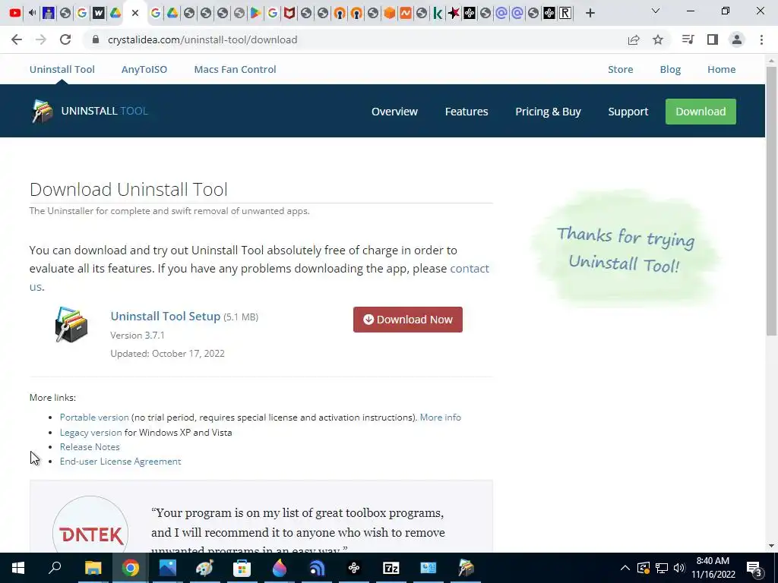Open Macs Fan Control product page
The width and height of the screenshot is (778, 583).
coord(236,69)
